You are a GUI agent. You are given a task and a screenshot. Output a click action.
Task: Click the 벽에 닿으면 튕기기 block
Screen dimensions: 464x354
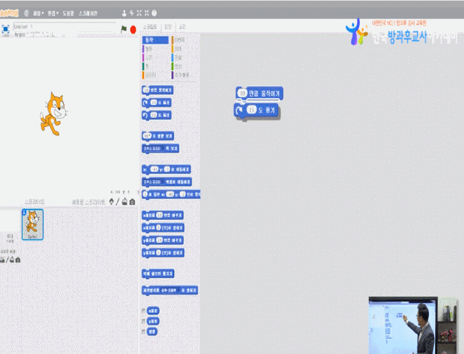click(158, 274)
